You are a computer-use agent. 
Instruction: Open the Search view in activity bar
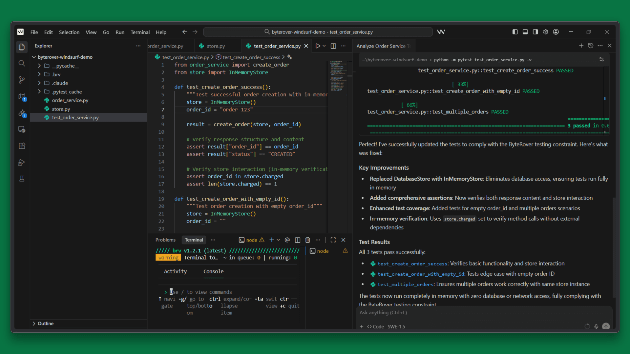(22, 63)
